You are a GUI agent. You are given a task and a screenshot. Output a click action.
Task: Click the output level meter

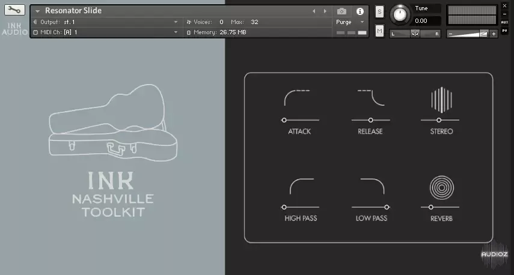[472, 15]
